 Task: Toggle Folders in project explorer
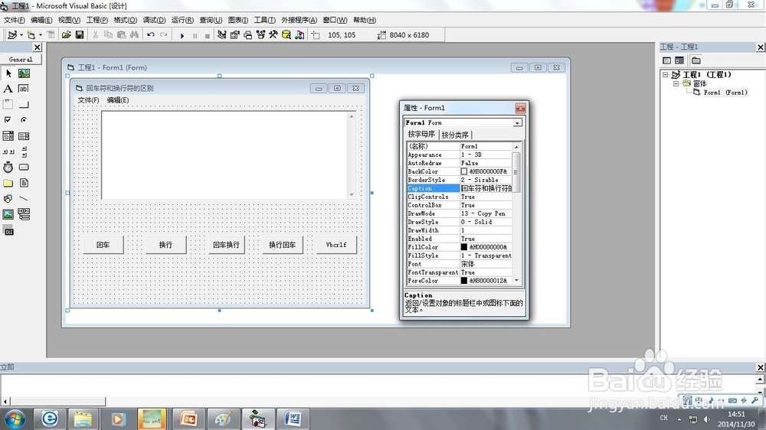[x=696, y=60]
